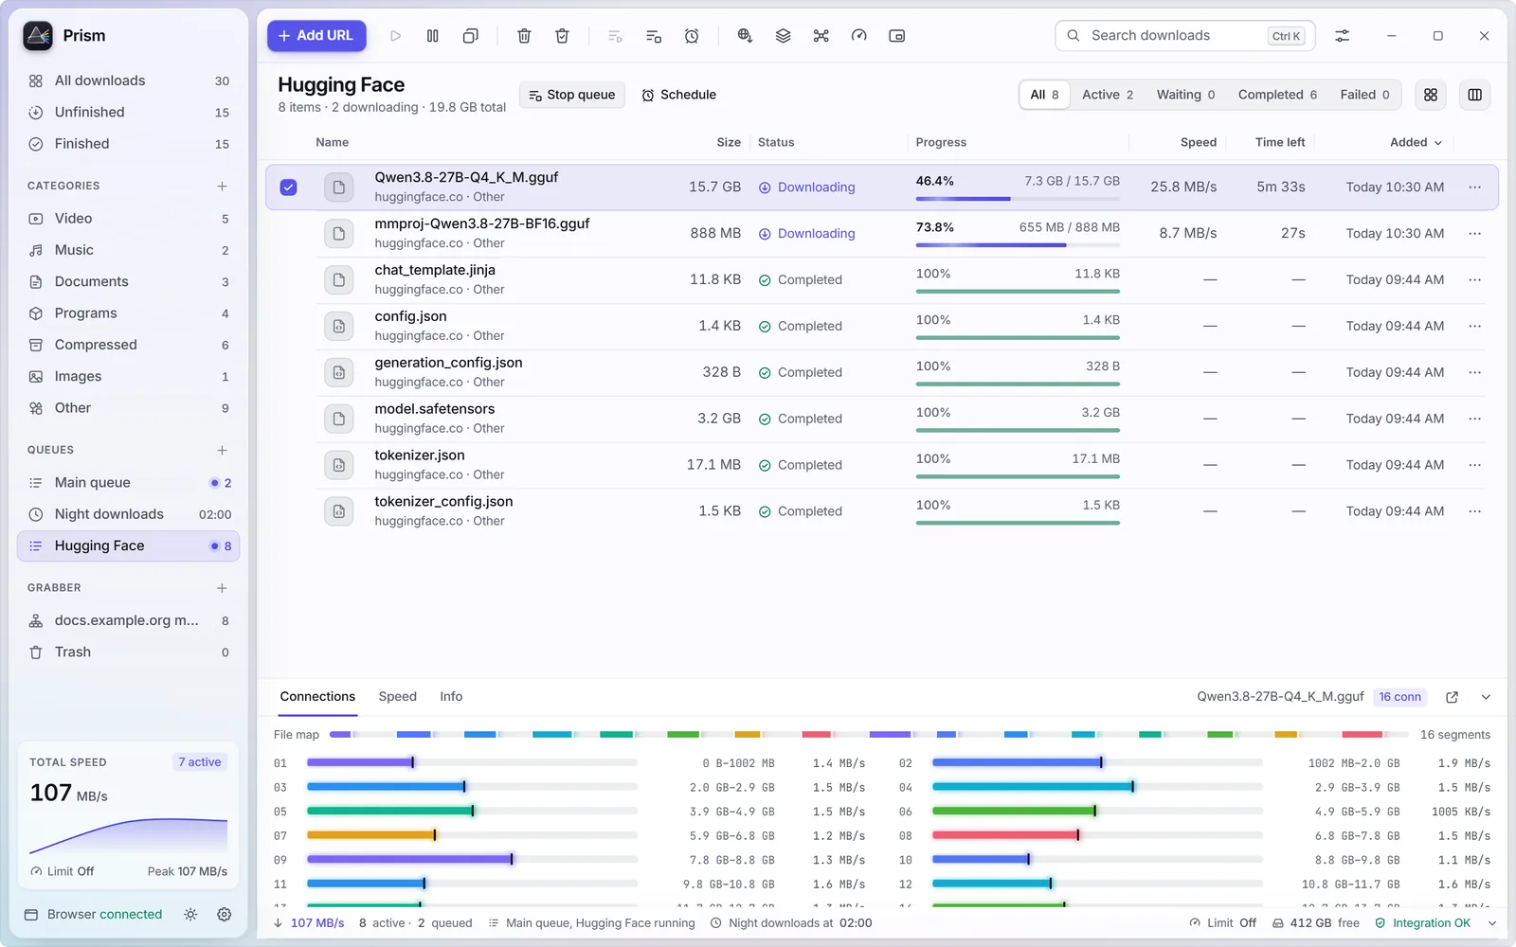Click the globe download site grabber icon
1516x947 pixels.
(x=745, y=36)
